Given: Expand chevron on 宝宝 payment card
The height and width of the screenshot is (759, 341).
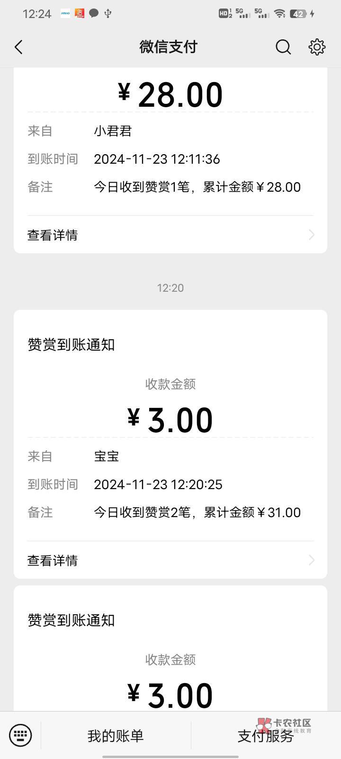Looking at the screenshot, I should coord(311,560).
